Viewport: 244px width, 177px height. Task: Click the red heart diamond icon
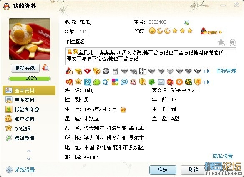point(87,71)
